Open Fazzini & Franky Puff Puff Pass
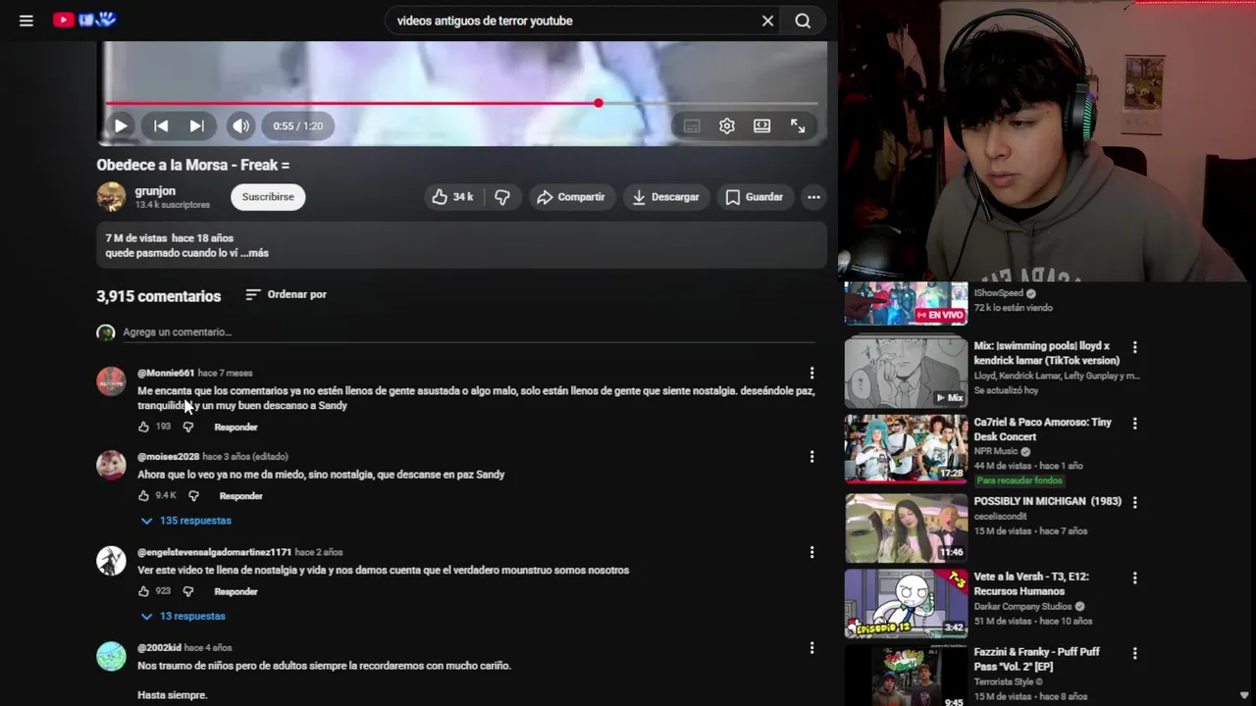Screen dimensions: 1256x706 click(1036, 659)
